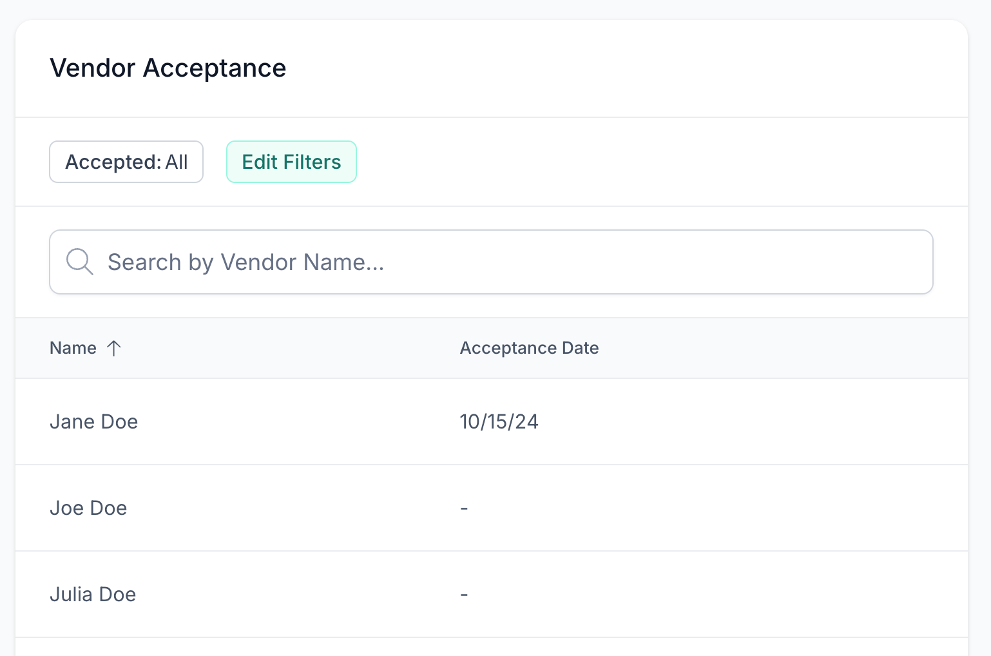Select the Joe Doe vendor name

pos(88,508)
